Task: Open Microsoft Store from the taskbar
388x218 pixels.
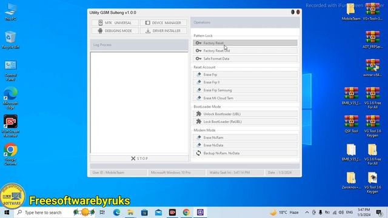Action: click(144, 213)
